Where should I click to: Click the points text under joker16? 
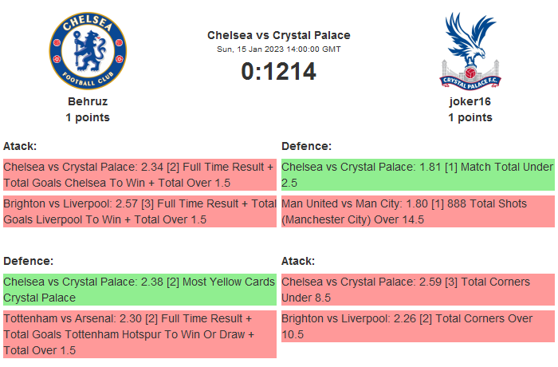click(470, 117)
